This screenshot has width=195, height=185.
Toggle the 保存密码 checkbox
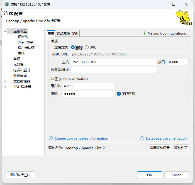coord(119,94)
